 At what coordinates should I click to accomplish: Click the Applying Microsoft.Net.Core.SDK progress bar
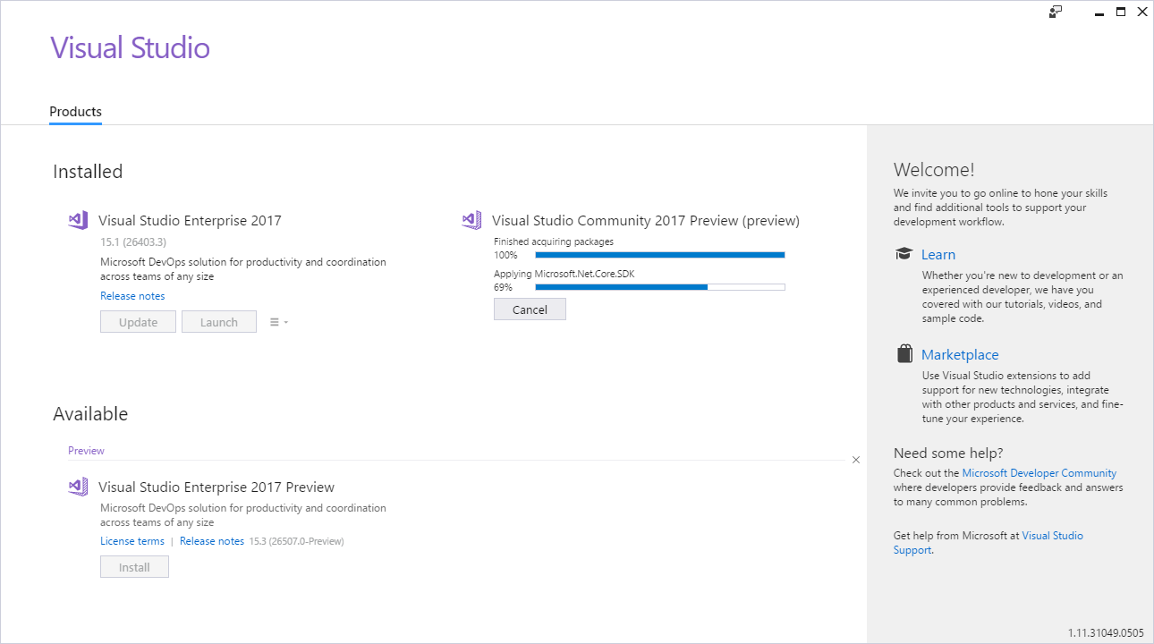[x=659, y=287]
